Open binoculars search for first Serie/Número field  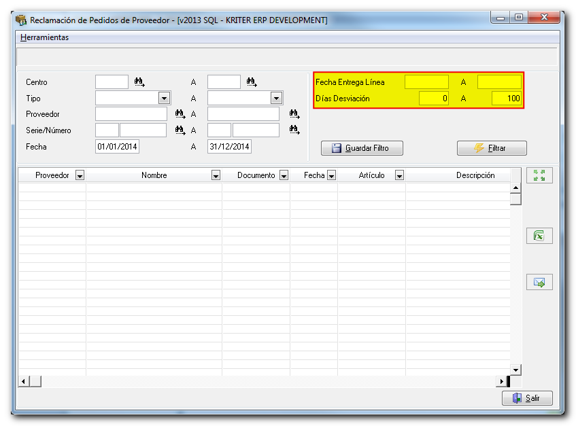pyautogui.click(x=180, y=130)
